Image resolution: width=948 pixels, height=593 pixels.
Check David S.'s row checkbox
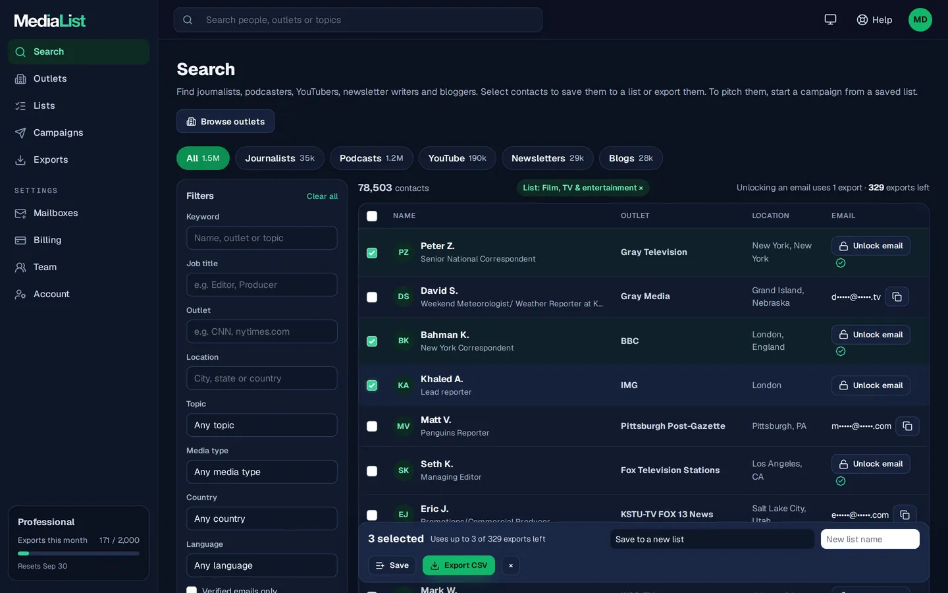tap(372, 297)
